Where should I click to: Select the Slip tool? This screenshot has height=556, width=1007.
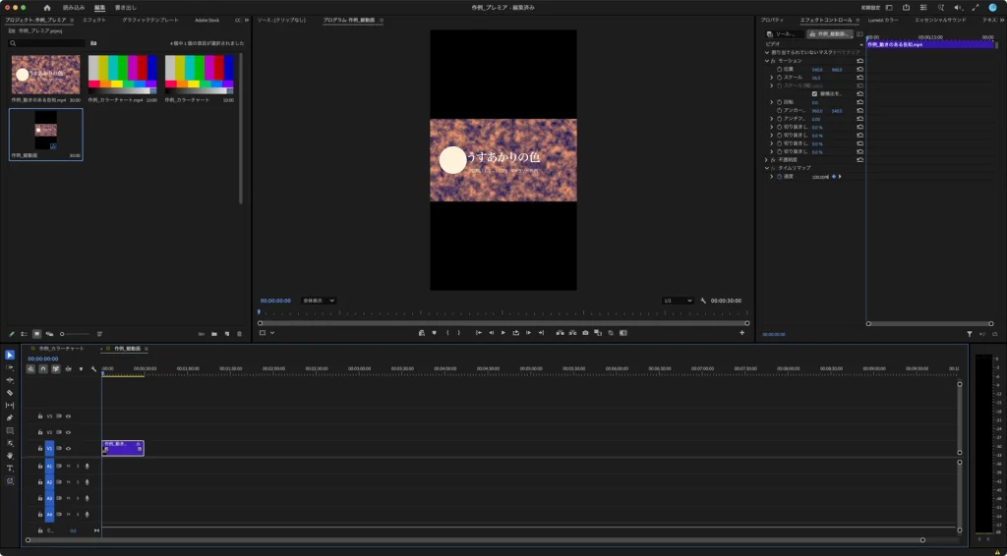coord(10,406)
